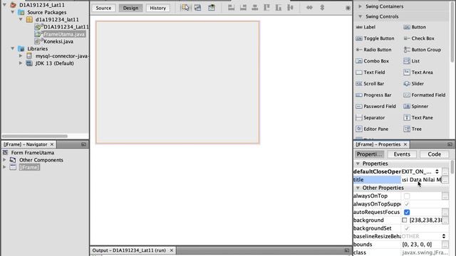
Task: Click backgroundSet property checkbox
Action: [x=407, y=228]
